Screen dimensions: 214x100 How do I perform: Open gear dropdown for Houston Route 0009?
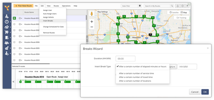click(20, 24)
